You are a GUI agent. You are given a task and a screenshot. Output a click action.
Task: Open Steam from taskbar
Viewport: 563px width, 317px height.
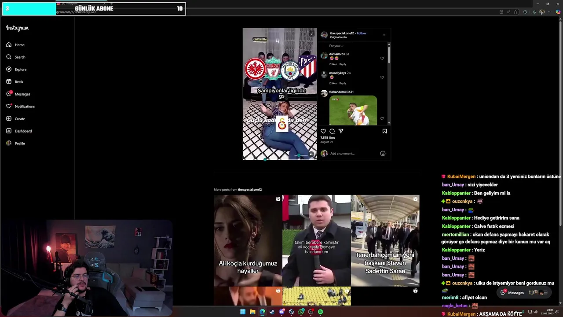272,312
